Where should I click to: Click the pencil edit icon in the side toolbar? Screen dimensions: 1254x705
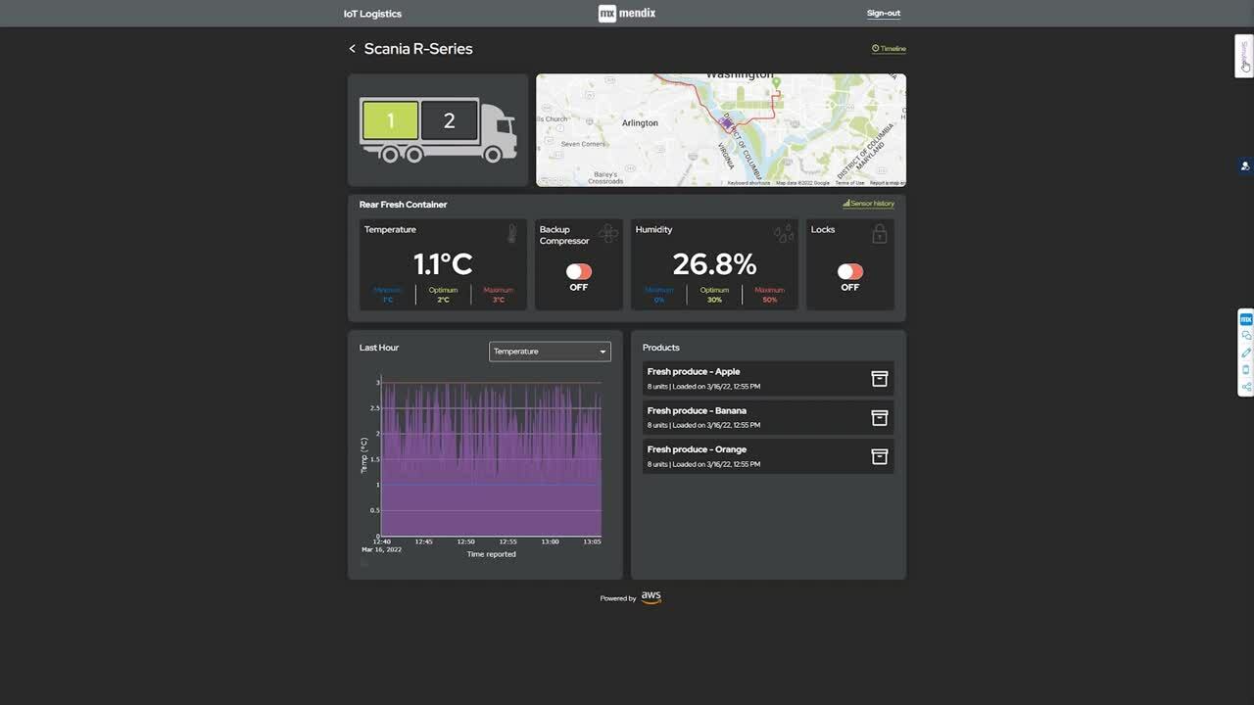click(x=1246, y=352)
